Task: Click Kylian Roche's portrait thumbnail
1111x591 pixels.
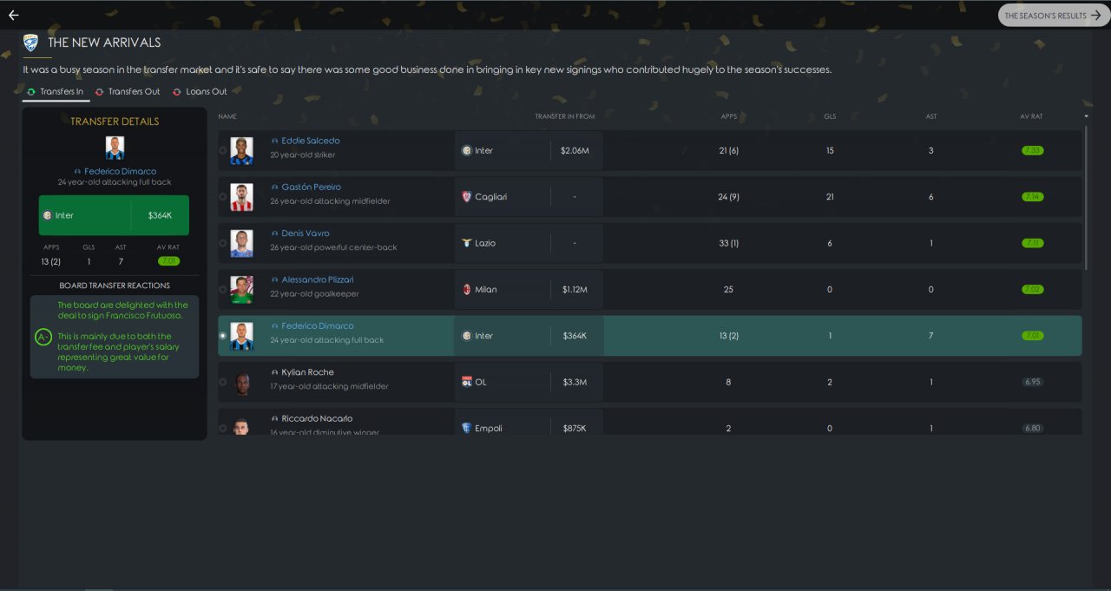Action: coord(241,382)
